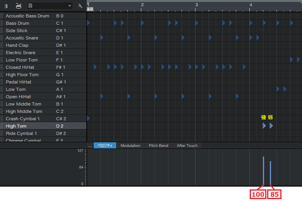Switch to the Modulation tab
The width and height of the screenshot is (302, 201).
click(x=130, y=146)
